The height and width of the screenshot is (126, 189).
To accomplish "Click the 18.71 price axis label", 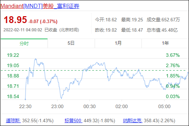I will click(x=13, y=86).
